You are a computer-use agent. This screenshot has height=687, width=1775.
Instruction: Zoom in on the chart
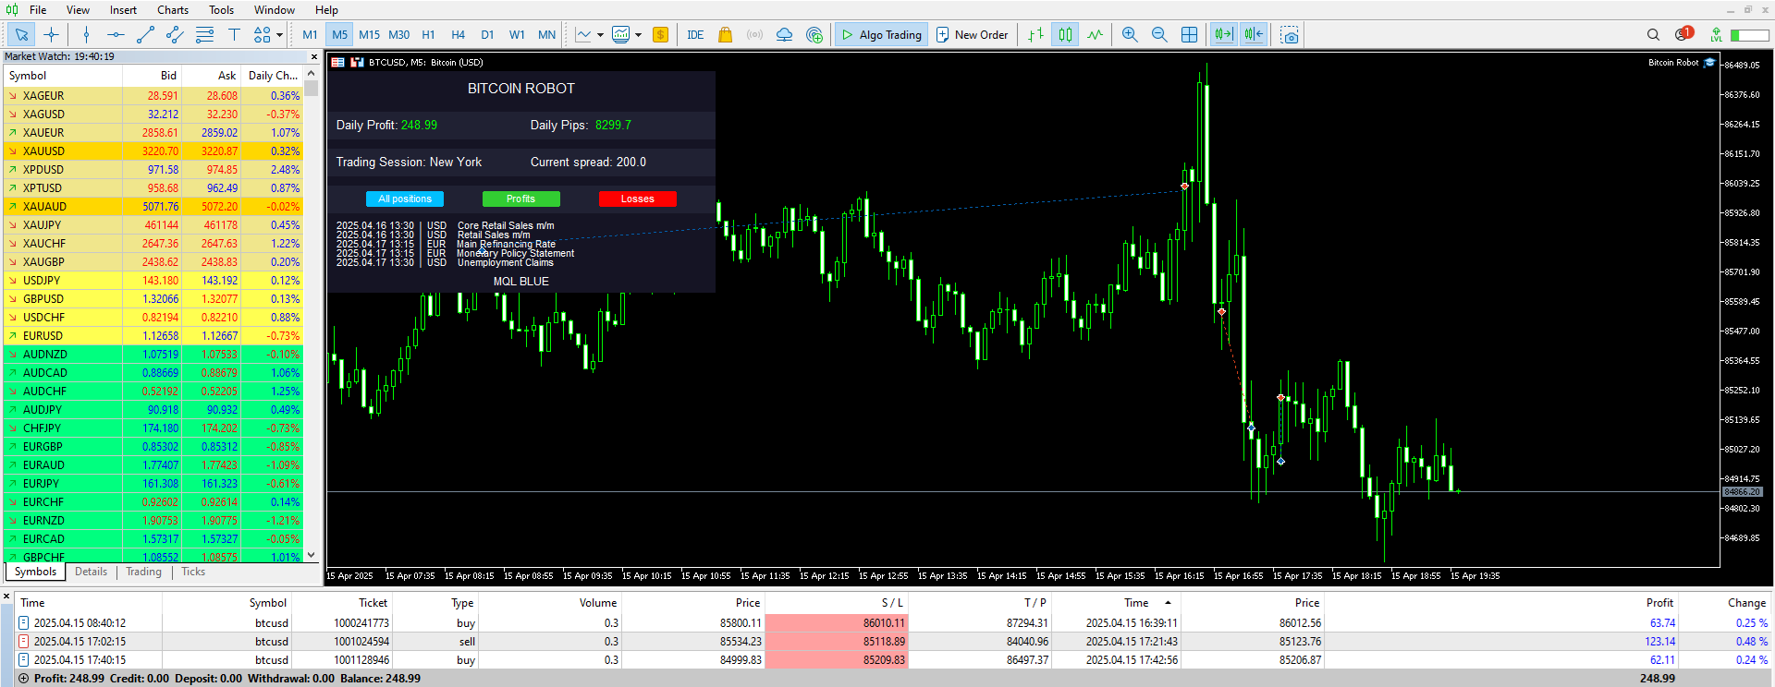[1130, 35]
